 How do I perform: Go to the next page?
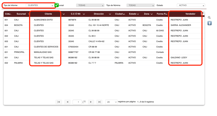[x=91, y=102]
